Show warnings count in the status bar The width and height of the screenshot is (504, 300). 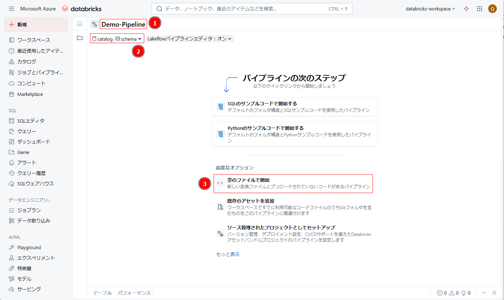(453, 293)
